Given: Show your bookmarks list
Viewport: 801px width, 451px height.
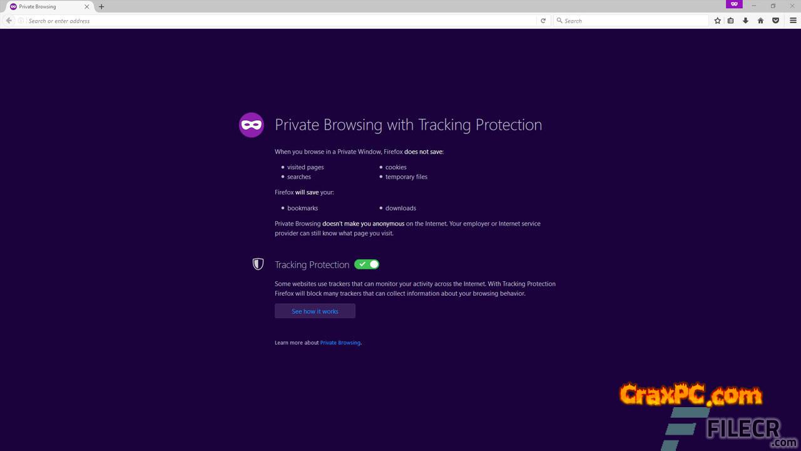Looking at the screenshot, I should 730,21.
